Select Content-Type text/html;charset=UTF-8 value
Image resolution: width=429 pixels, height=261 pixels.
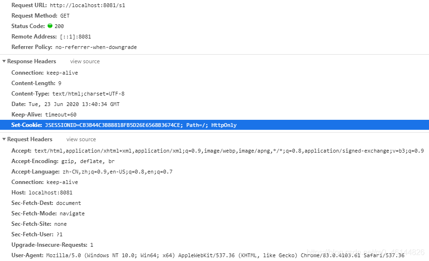click(89, 94)
